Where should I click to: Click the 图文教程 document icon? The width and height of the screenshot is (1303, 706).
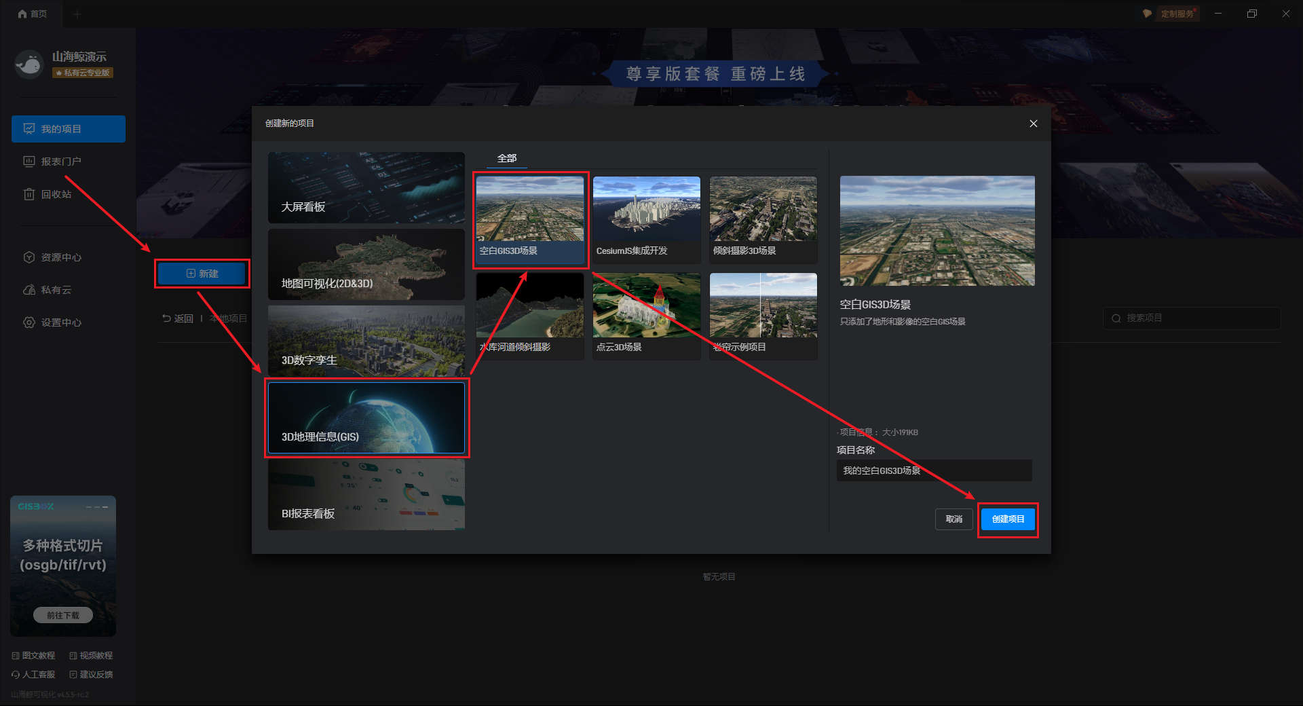coord(16,656)
